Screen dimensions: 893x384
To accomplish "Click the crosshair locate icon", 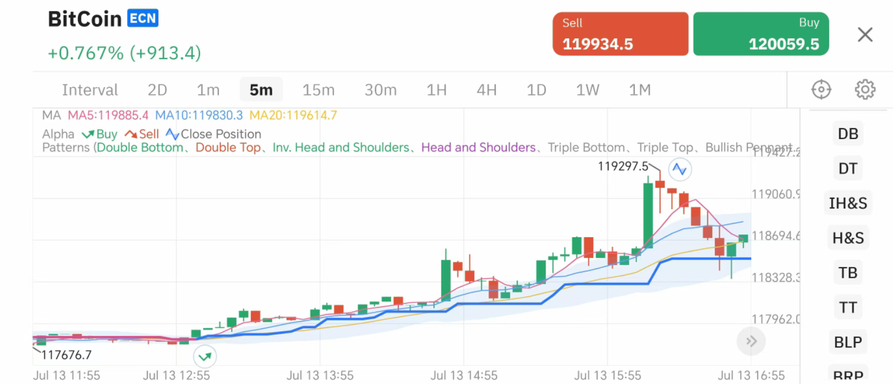I will [x=821, y=89].
